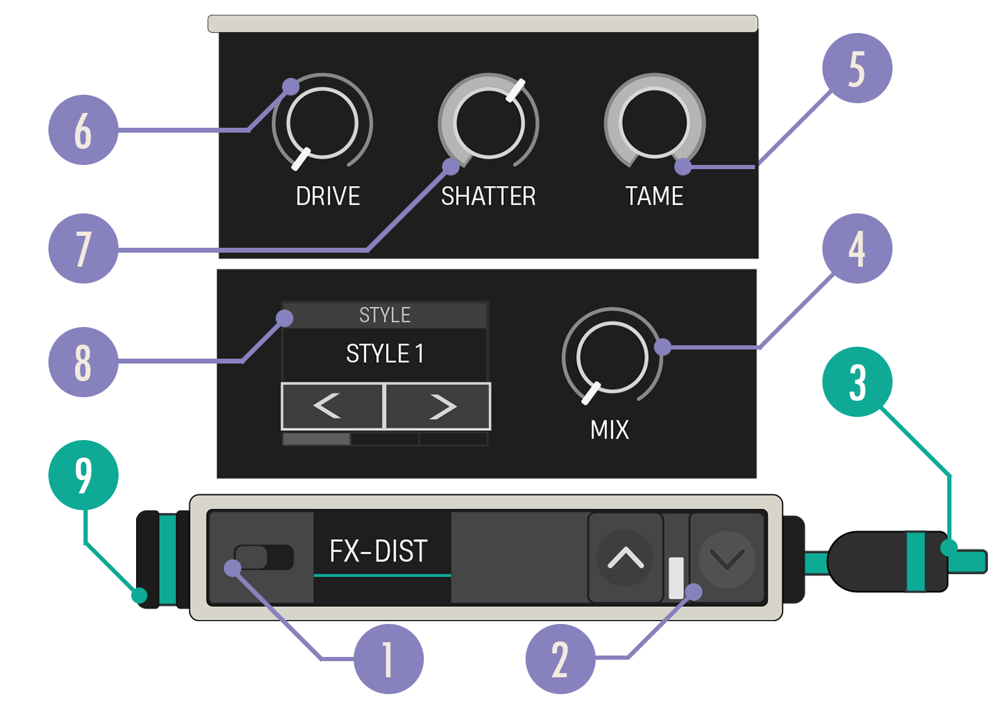This screenshot has height=725, width=1002.
Task: Click the STYLE header label
Action: [x=385, y=315]
